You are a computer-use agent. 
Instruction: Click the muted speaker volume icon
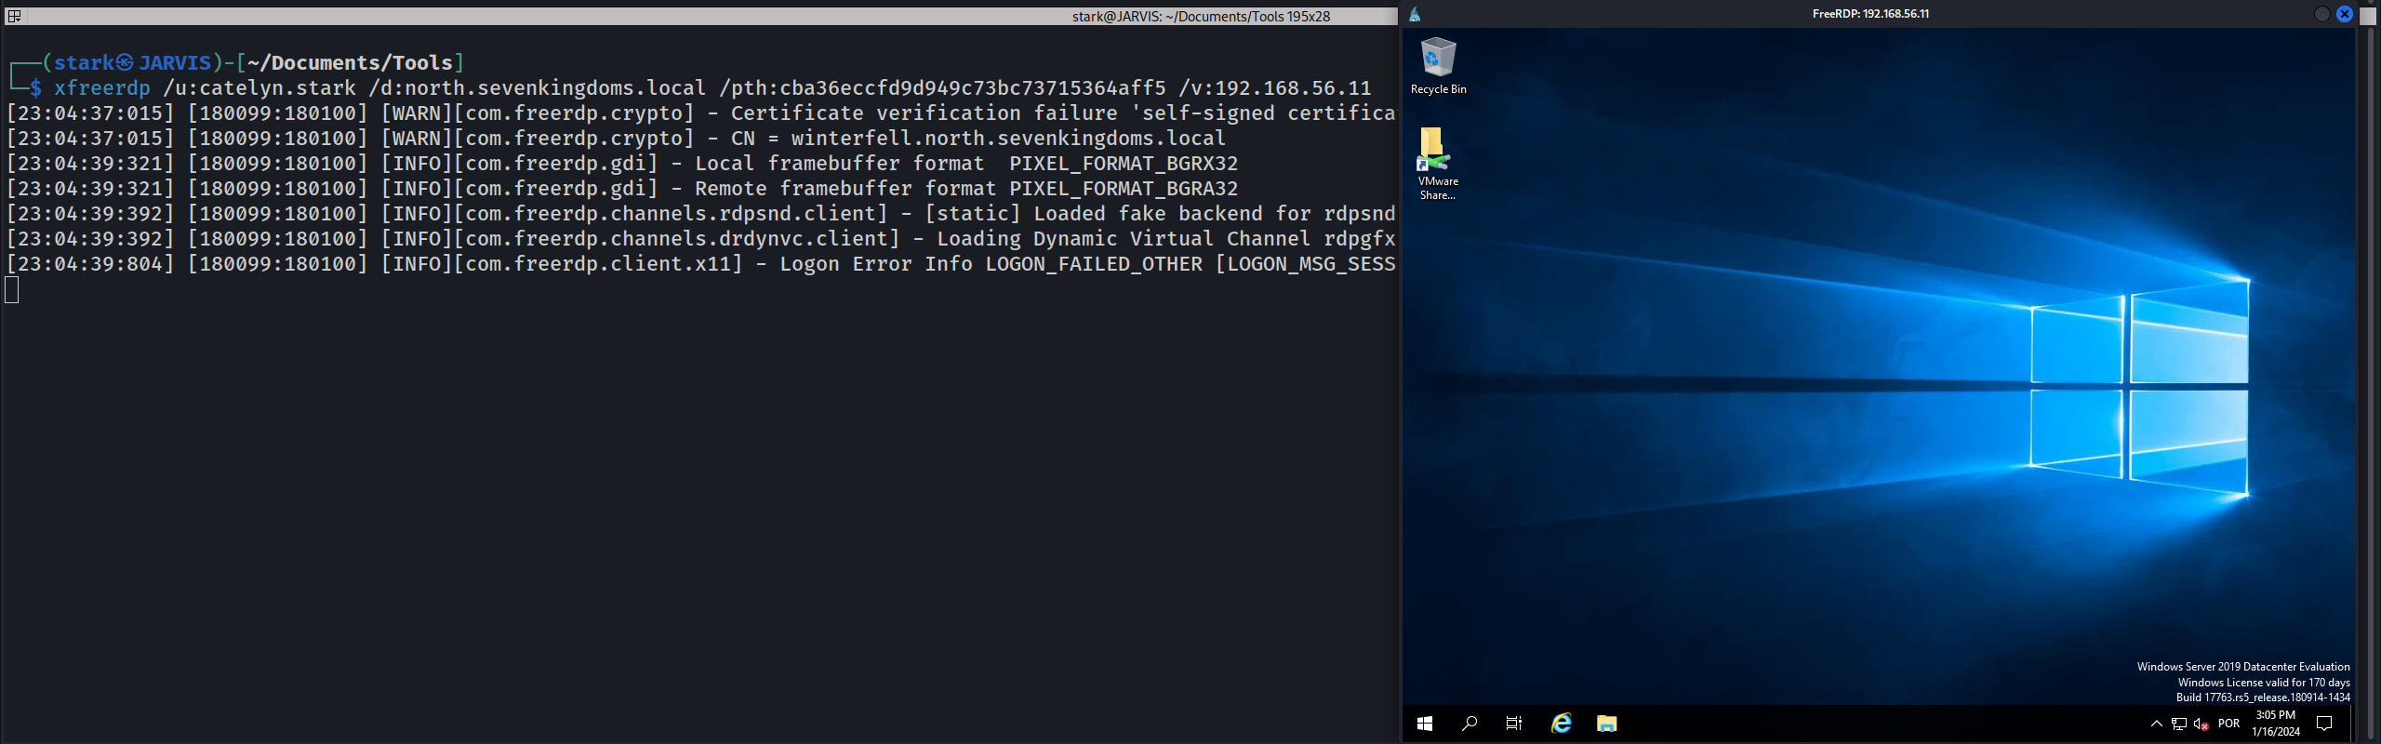tap(2201, 724)
